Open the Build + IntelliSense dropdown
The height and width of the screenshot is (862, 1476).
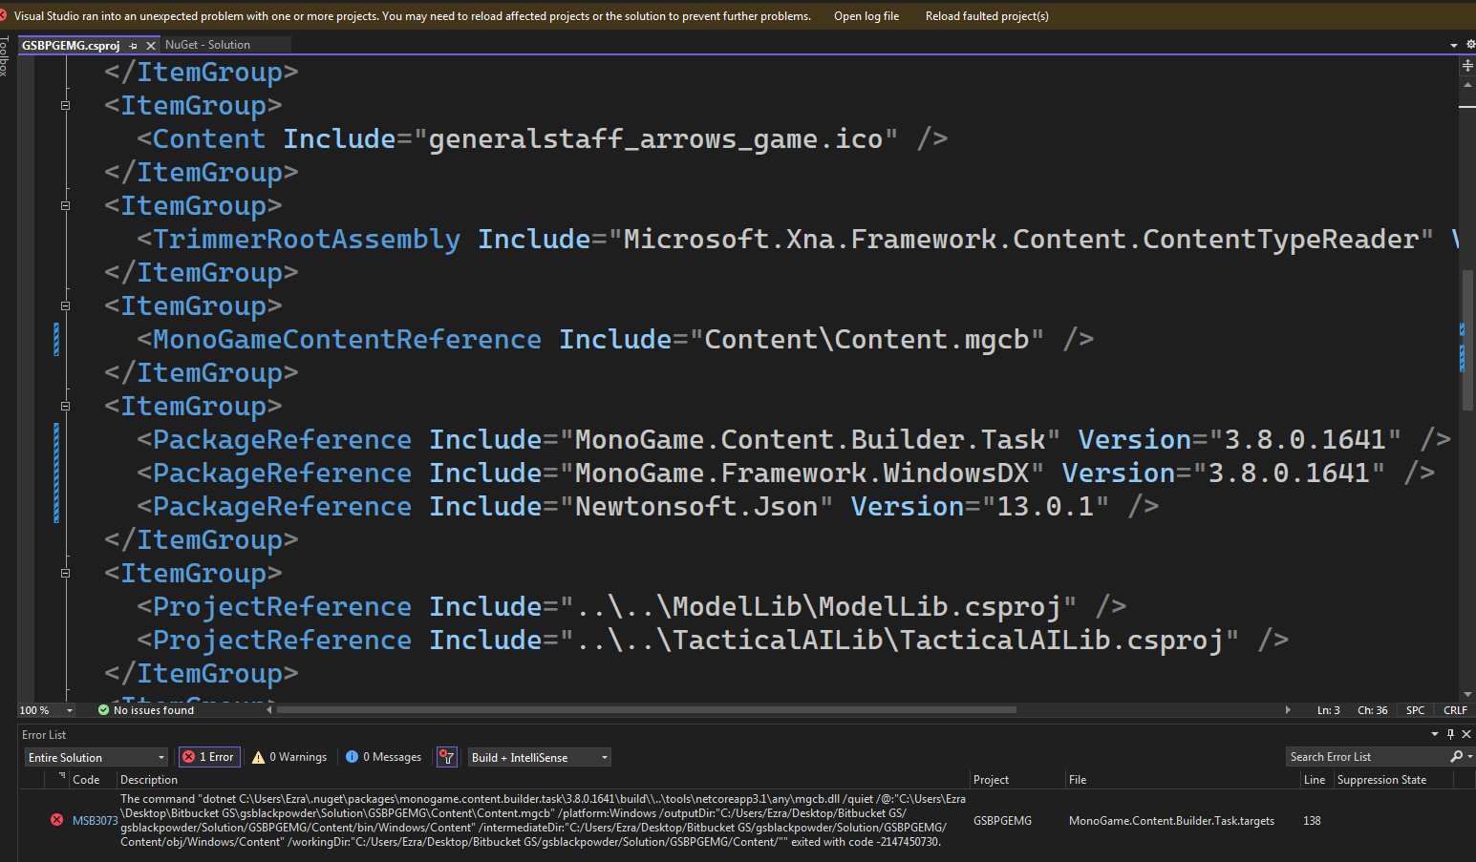(x=539, y=757)
